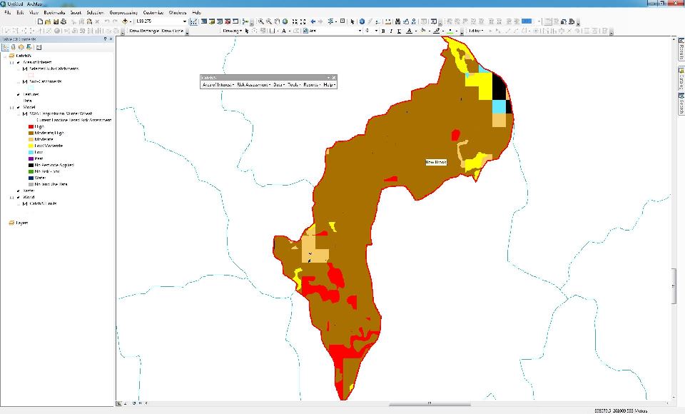The width and height of the screenshot is (685, 414).
Task: Toggle the Selected Sub-Catchments layer checkbox
Action: pyautogui.click(x=25, y=69)
